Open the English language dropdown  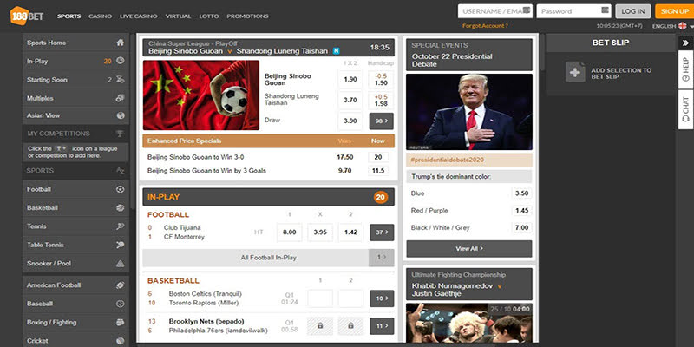coord(668,27)
